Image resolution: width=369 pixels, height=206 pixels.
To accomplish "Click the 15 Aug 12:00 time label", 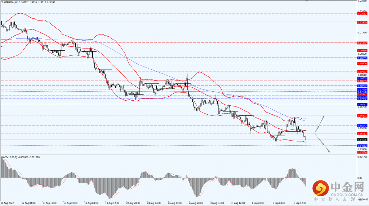I will click(49, 203).
